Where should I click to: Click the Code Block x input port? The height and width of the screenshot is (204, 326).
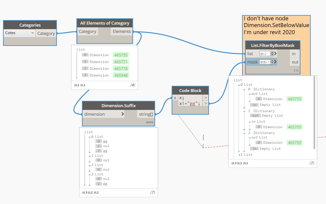tap(175, 98)
